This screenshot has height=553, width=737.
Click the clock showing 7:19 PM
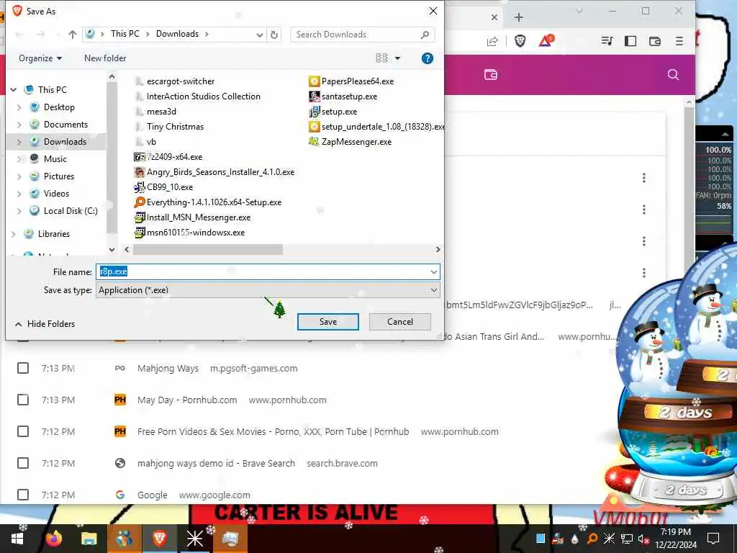tap(675, 532)
